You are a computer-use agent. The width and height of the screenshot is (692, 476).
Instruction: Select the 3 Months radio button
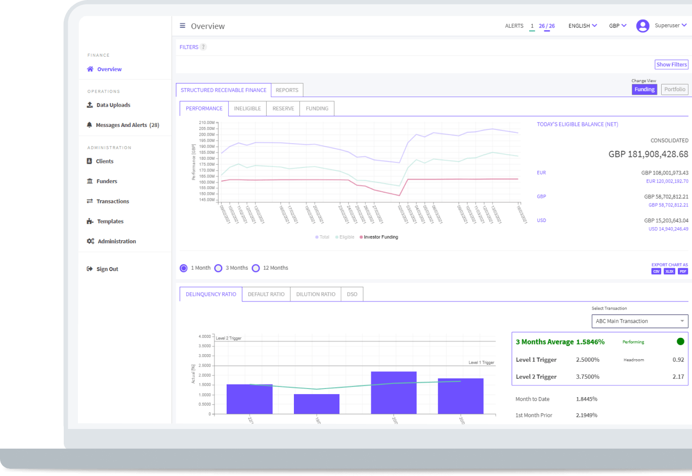(218, 268)
